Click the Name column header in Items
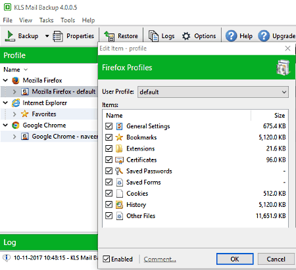The height and width of the screenshot is (270, 296). point(114,116)
